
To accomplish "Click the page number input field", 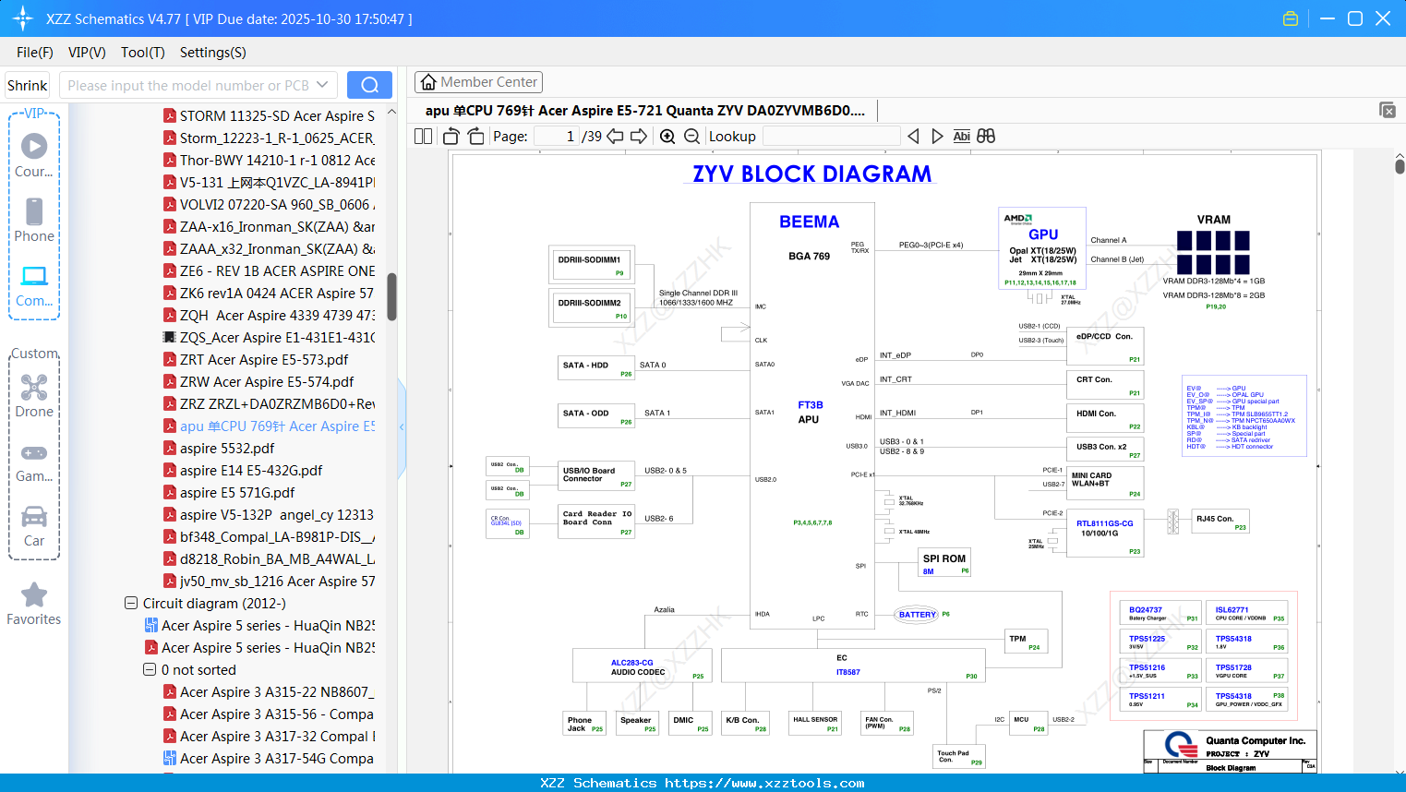I will coord(557,137).
